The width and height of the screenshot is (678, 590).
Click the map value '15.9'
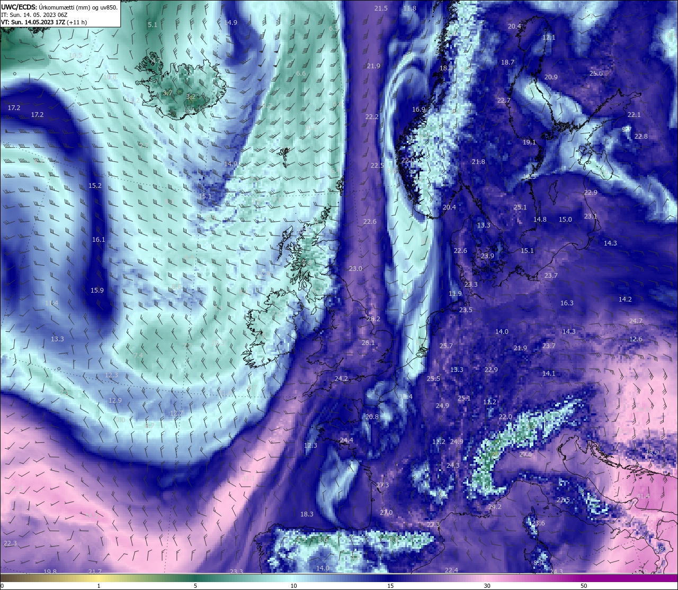pos(97,291)
